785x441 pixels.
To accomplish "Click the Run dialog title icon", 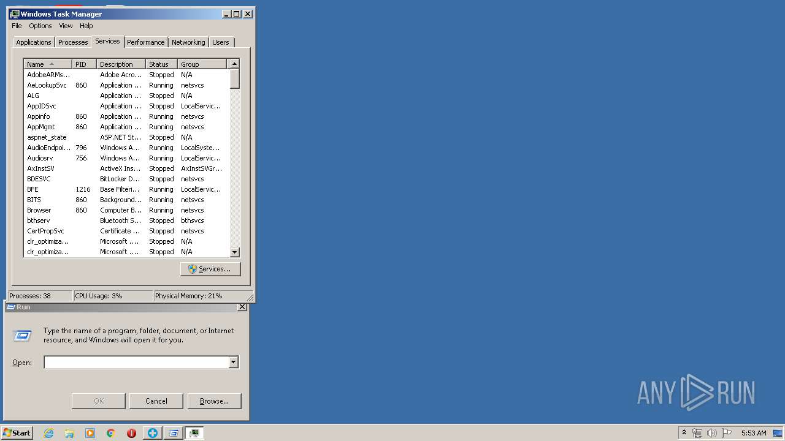I will tap(10, 307).
